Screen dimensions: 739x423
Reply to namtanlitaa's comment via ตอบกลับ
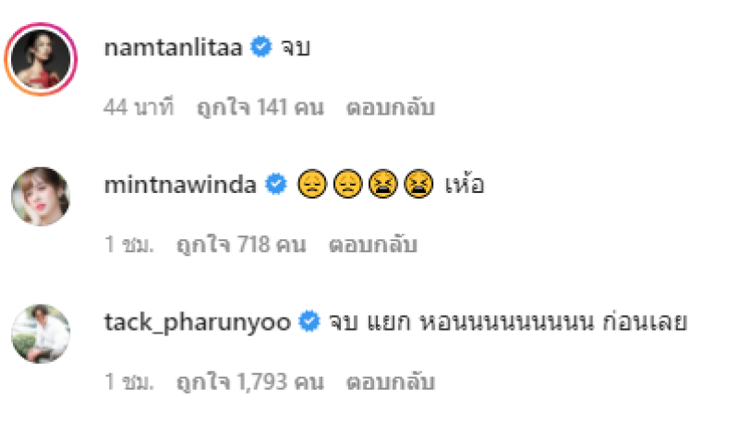391,107
